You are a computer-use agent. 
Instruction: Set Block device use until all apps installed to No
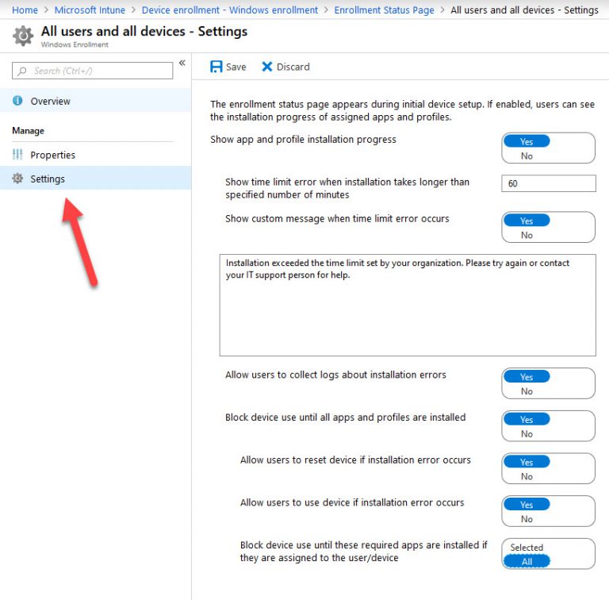click(x=527, y=434)
